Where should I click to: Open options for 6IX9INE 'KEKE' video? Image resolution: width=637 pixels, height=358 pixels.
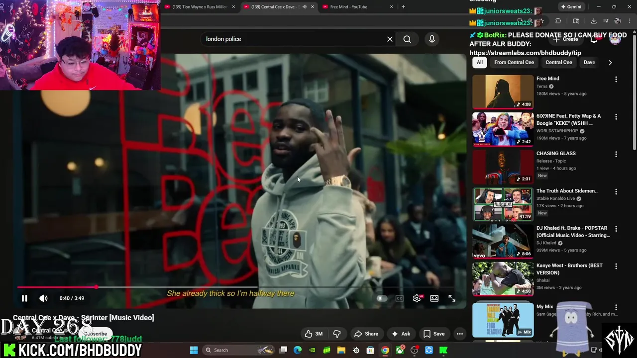tap(616, 117)
